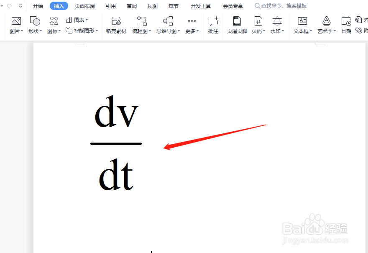Screen dimensions: 368x253
Task: Click the Icons (图标) library icon
Action: pos(54,21)
